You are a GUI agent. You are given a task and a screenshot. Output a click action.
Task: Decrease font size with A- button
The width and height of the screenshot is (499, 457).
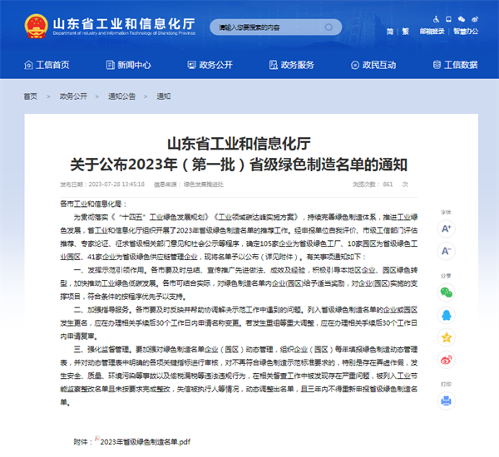[x=447, y=250]
